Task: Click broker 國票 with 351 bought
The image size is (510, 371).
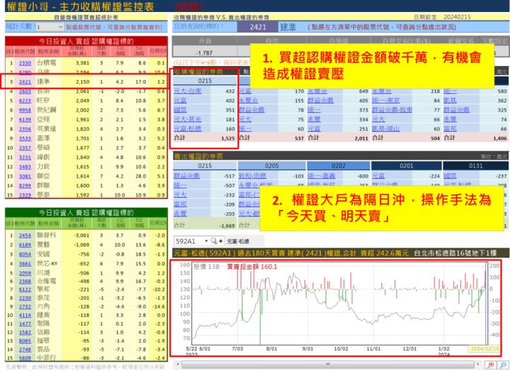Action: [180, 110]
